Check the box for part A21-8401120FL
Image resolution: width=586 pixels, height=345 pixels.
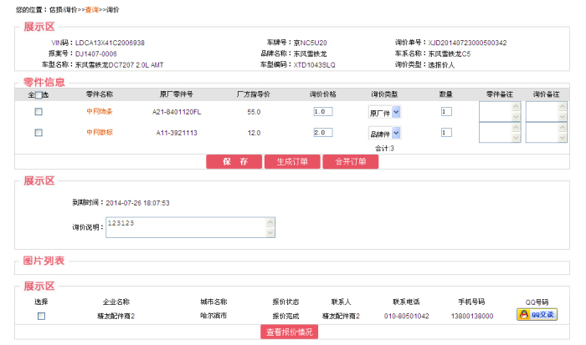(39, 111)
